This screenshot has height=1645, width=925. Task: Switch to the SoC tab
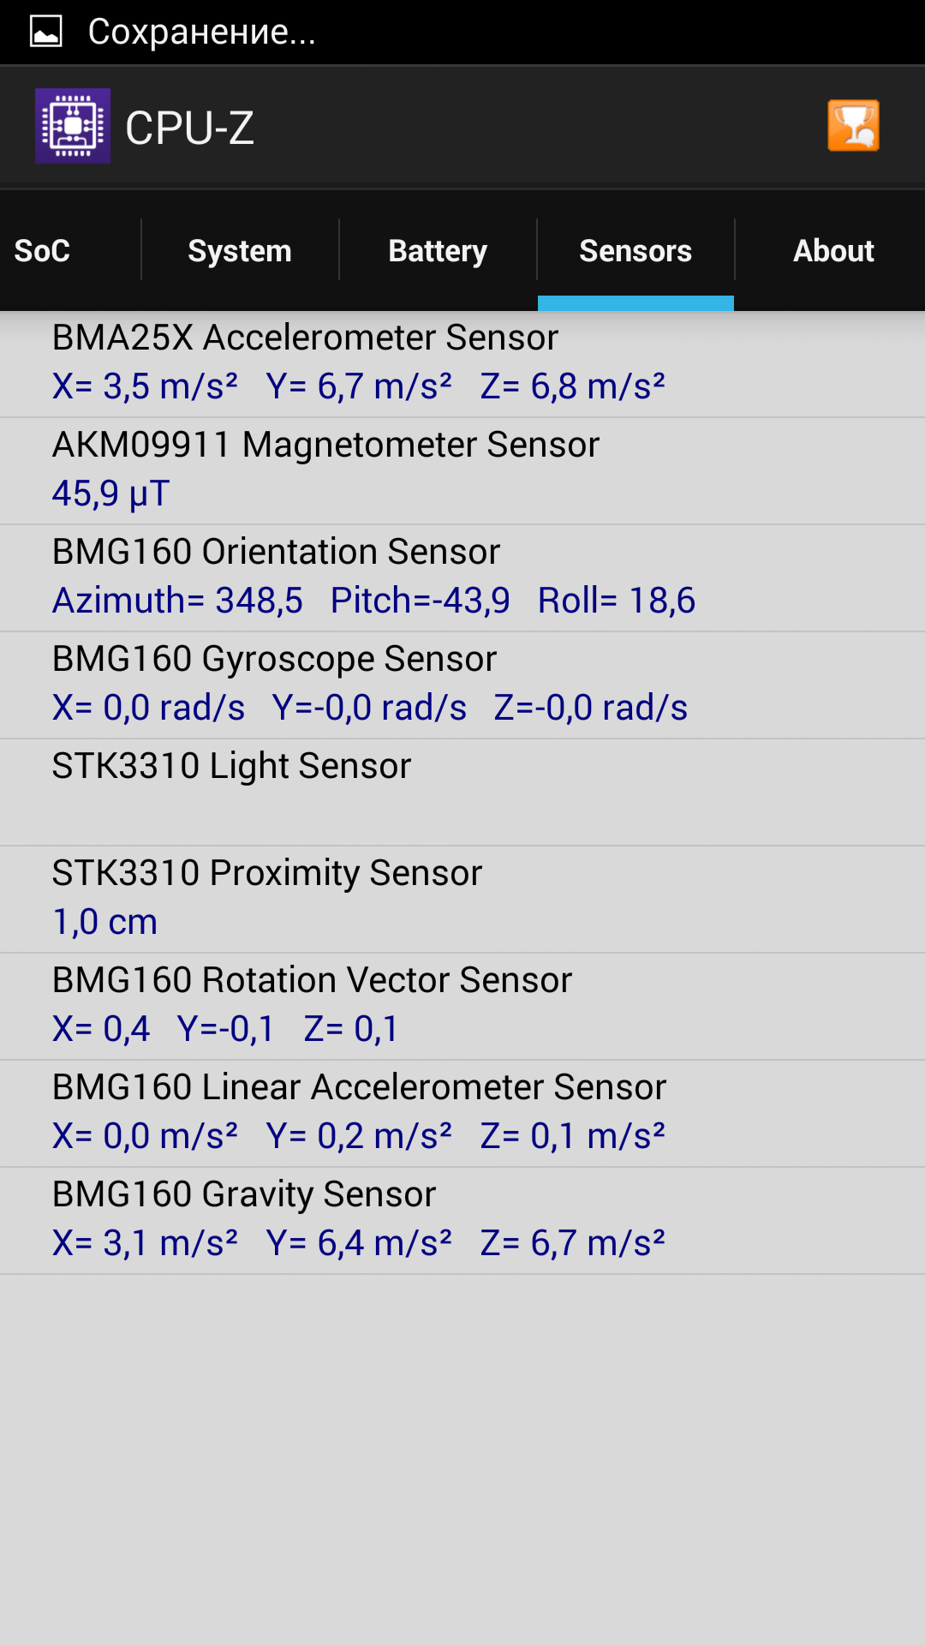coord(43,251)
